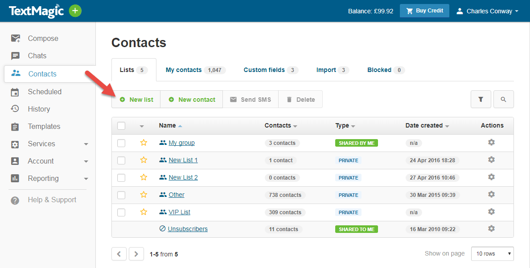Check the checkbox for New List 1
The width and height of the screenshot is (530, 268).
point(121,160)
